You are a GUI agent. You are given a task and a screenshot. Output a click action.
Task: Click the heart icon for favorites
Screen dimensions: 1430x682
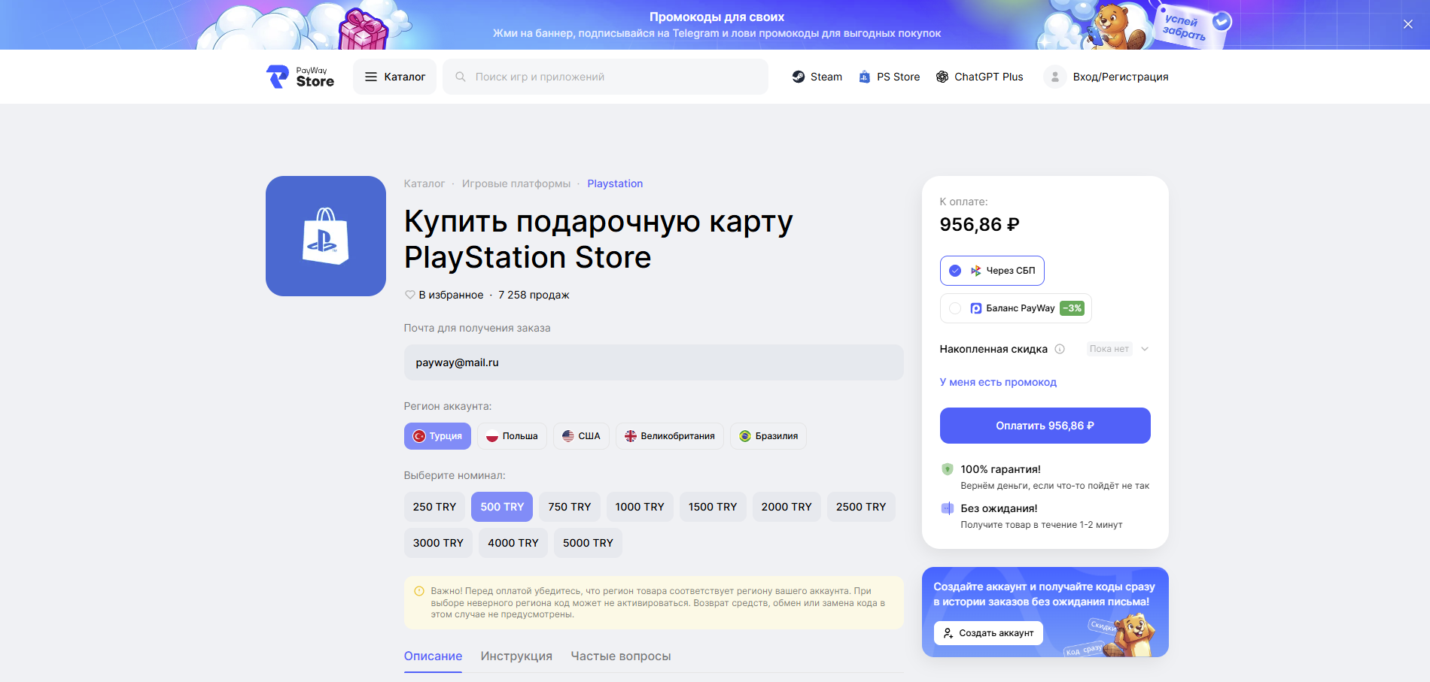(x=409, y=295)
